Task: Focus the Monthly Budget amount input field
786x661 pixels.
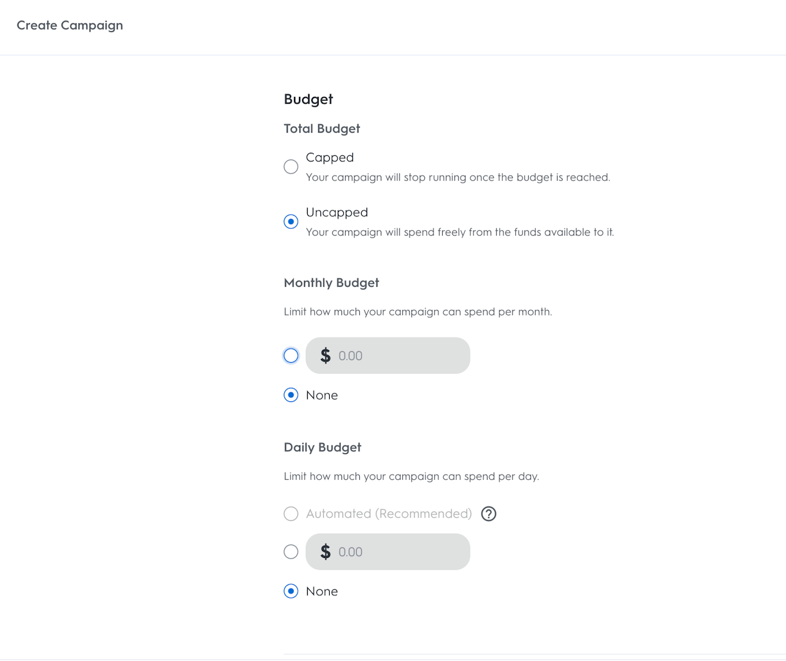Action: (399, 355)
